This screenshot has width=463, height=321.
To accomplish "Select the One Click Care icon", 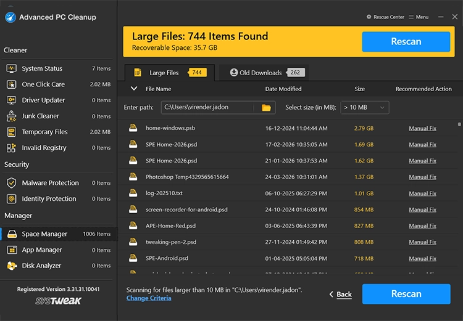I will [11, 84].
